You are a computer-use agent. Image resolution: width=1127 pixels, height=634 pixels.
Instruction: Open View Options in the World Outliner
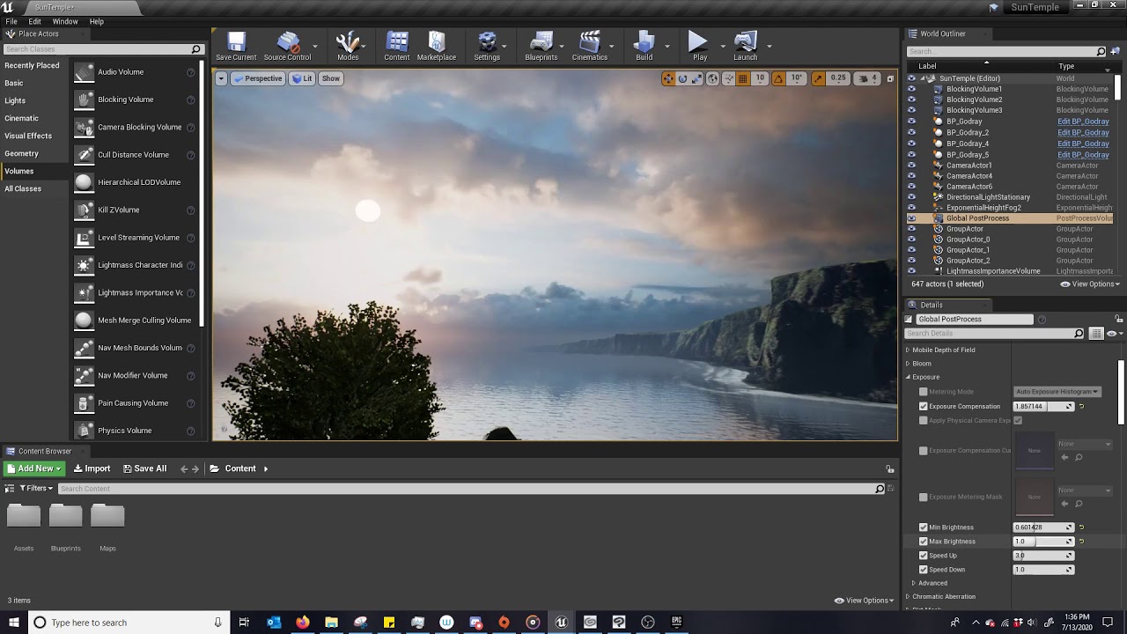click(x=1090, y=284)
